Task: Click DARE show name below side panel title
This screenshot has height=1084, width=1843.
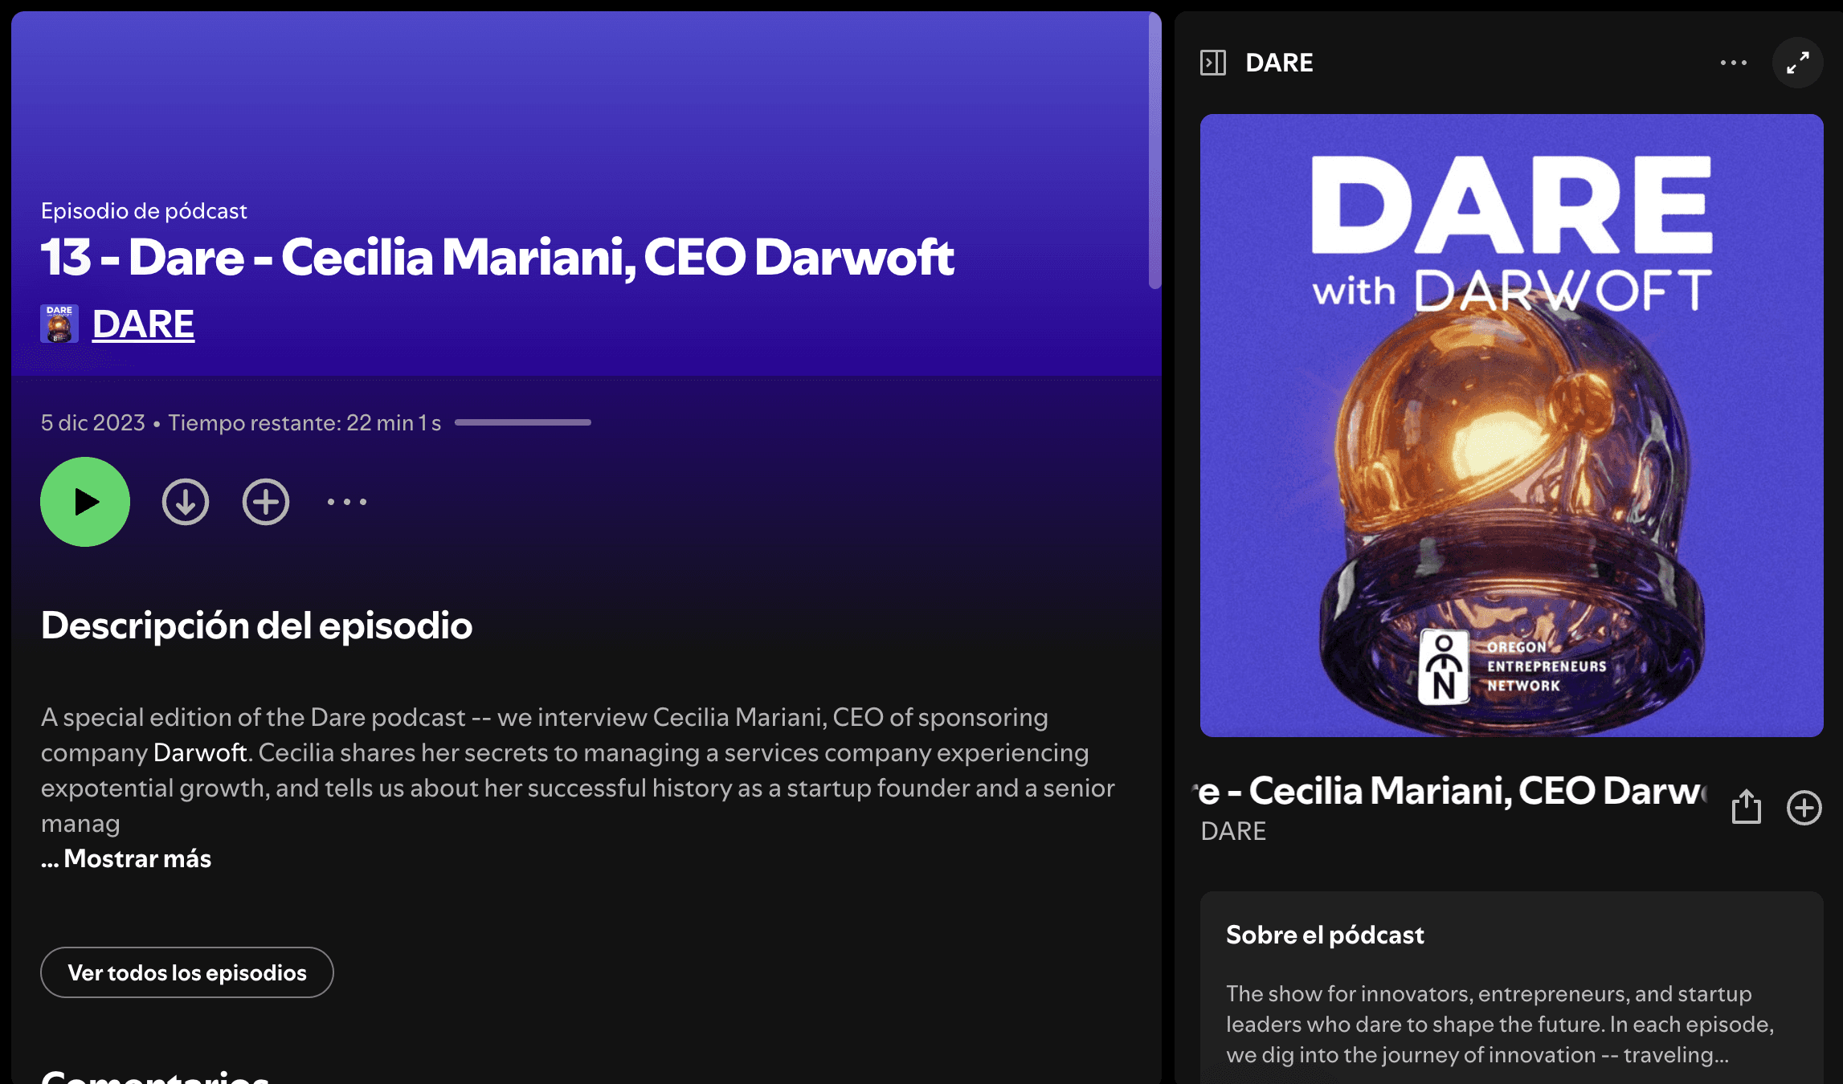Action: pos(1233,831)
